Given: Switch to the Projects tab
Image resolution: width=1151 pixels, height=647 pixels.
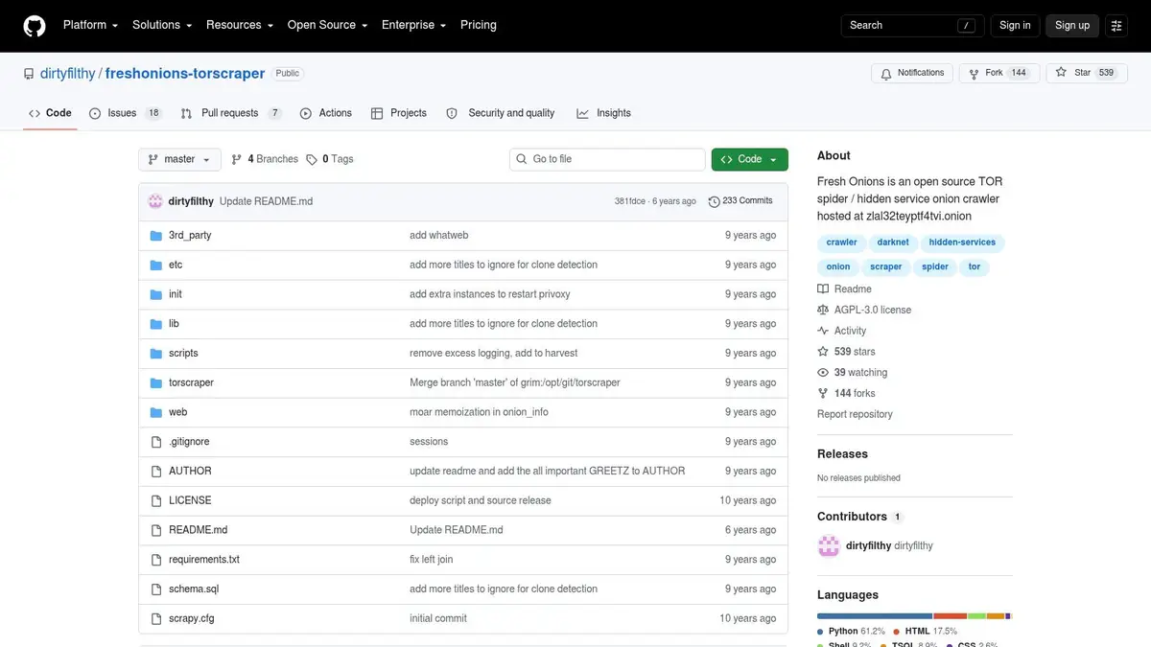Looking at the screenshot, I should pos(399,113).
